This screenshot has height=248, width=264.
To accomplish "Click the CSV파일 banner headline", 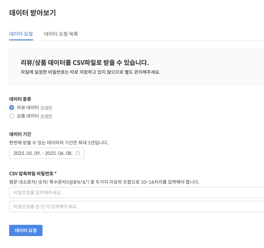I will click(85, 63).
